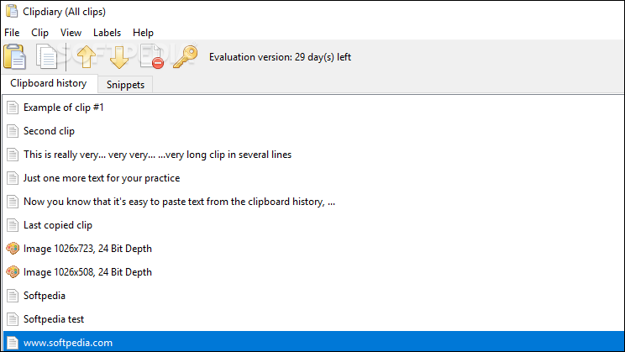This screenshot has height=352, width=625.
Task: Open the View menu
Action: click(x=71, y=33)
